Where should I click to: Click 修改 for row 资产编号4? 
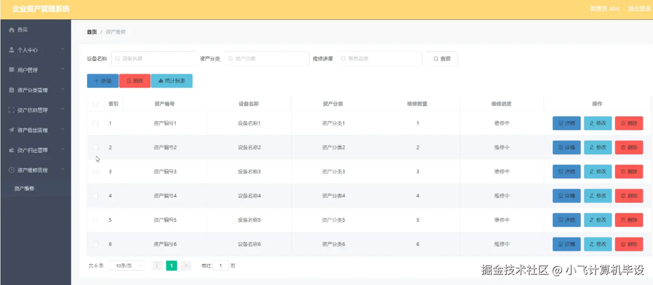(598, 196)
